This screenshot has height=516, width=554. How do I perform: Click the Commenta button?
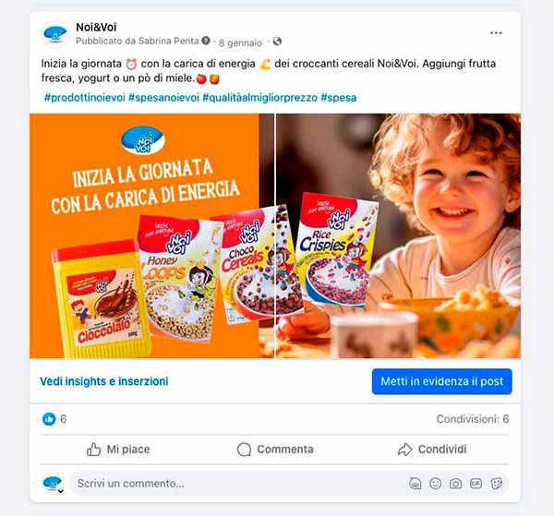pos(275,450)
